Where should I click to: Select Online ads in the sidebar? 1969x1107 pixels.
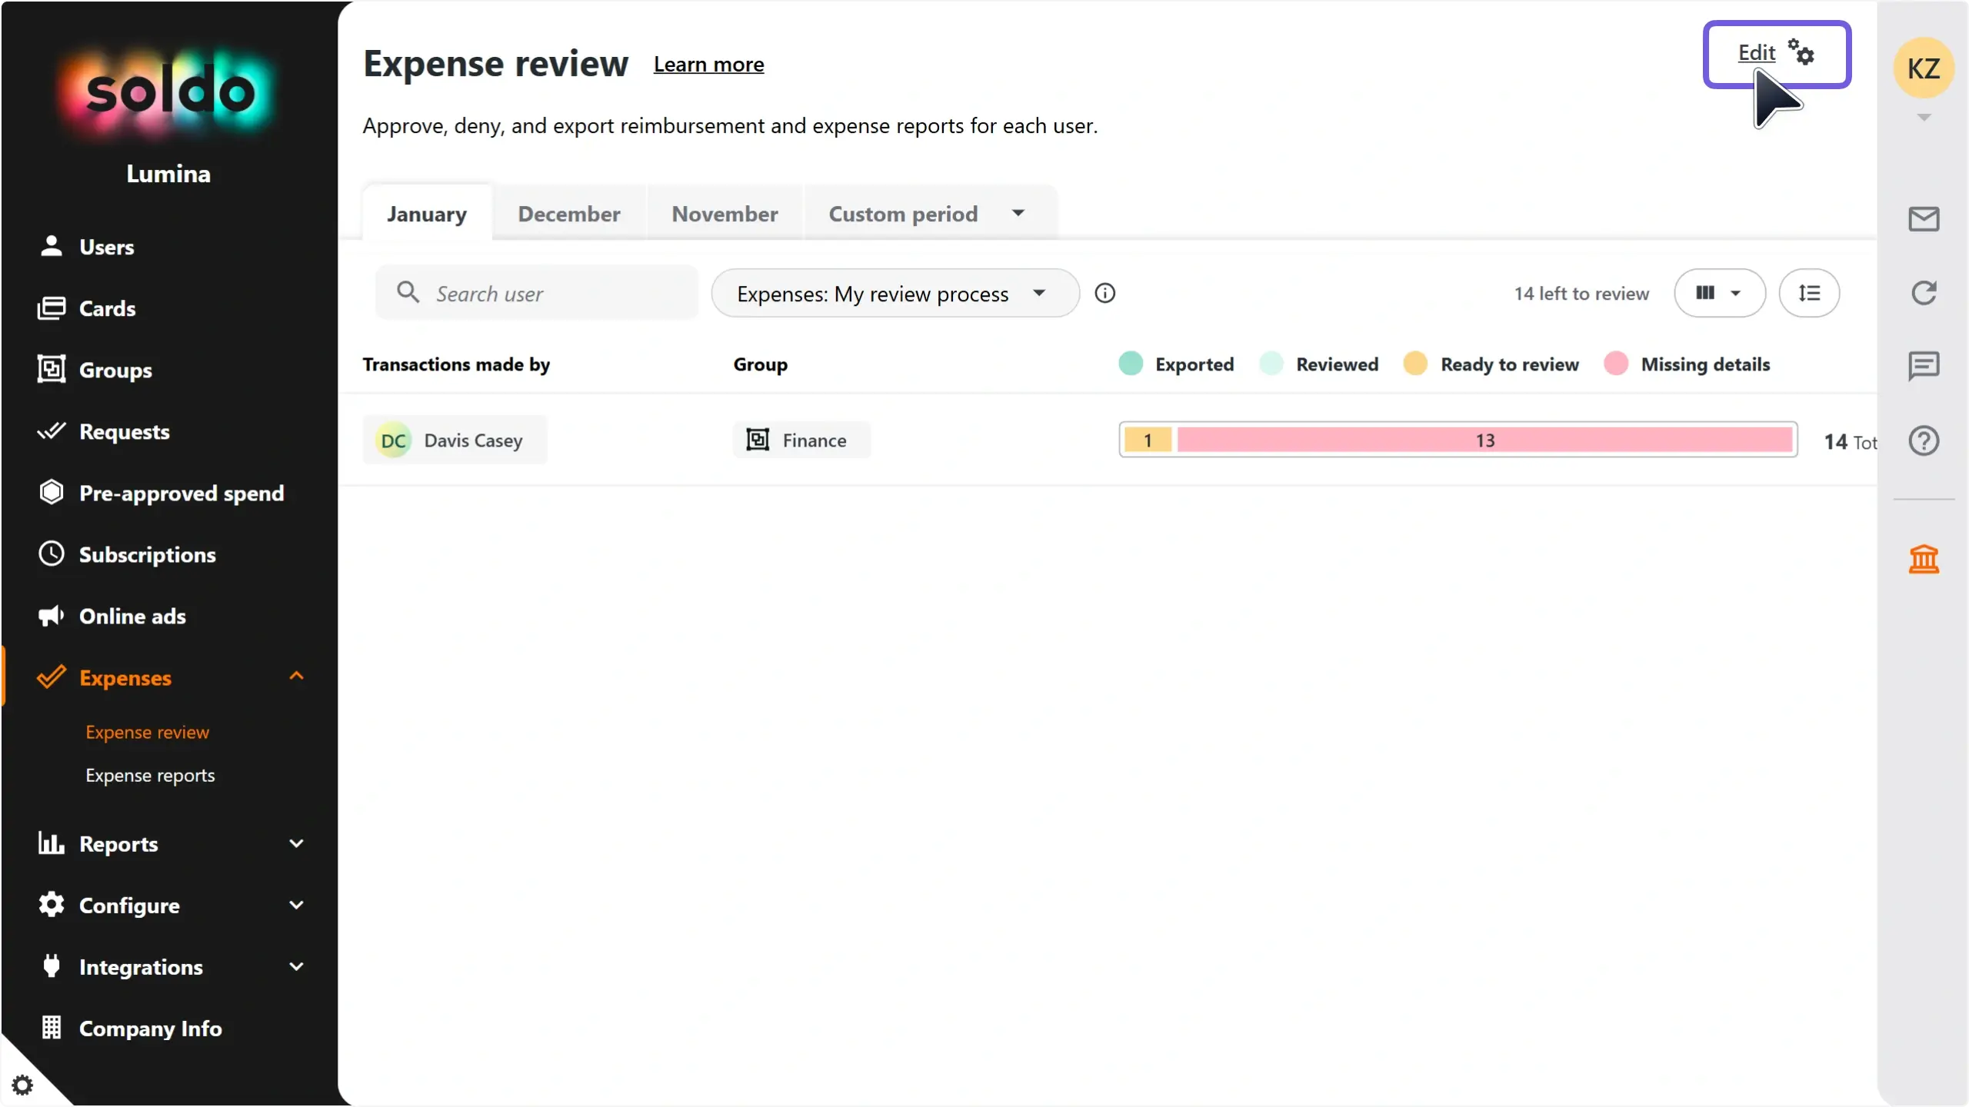(132, 616)
